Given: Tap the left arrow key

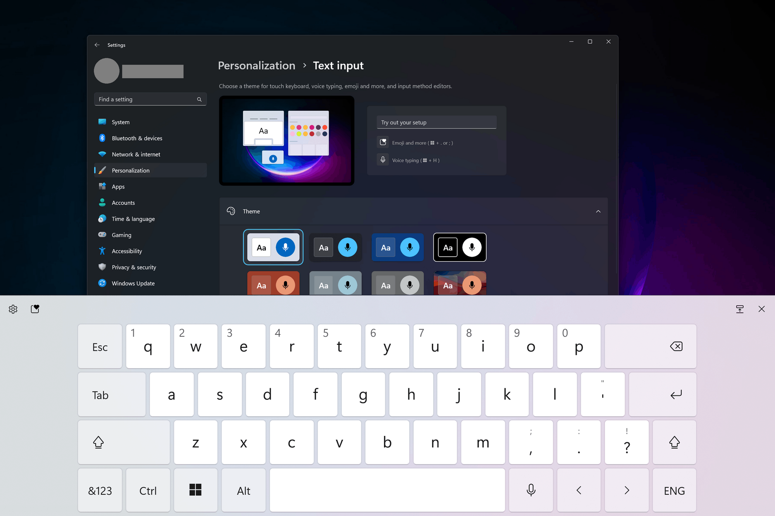Looking at the screenshot, I should (x=579, y=490).
